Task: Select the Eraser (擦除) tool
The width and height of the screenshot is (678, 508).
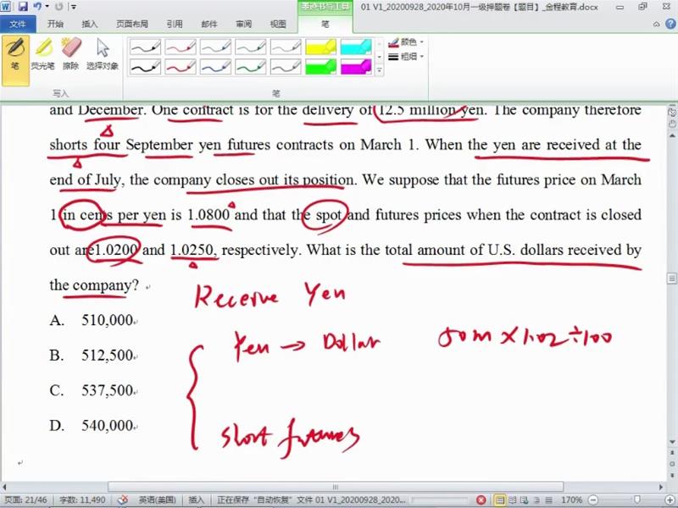Action: (71, 54)
